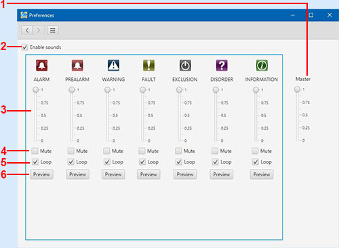Viewport: 339px width, 248px height.
Task: Preview the WARNING sound
Action: [x=113, y=174]
